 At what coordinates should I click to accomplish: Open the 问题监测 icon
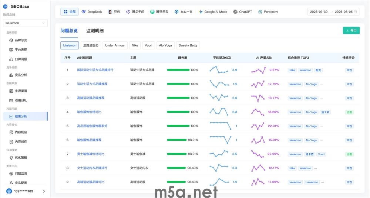(11, 174)
